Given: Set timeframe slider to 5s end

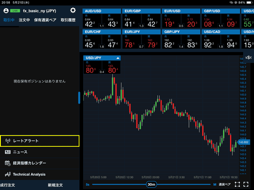Looking at the screenshot, I should click(87, 185).
